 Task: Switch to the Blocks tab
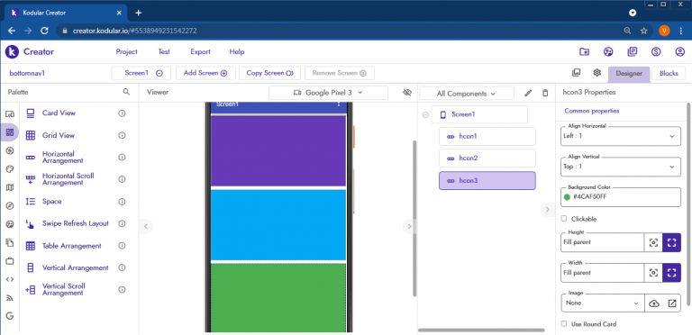pyautogui.click(x=669, y=73)
